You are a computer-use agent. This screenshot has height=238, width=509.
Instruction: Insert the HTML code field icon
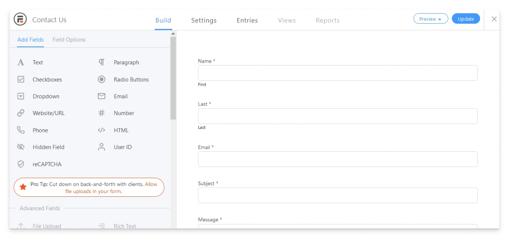(x=101, y=130)
